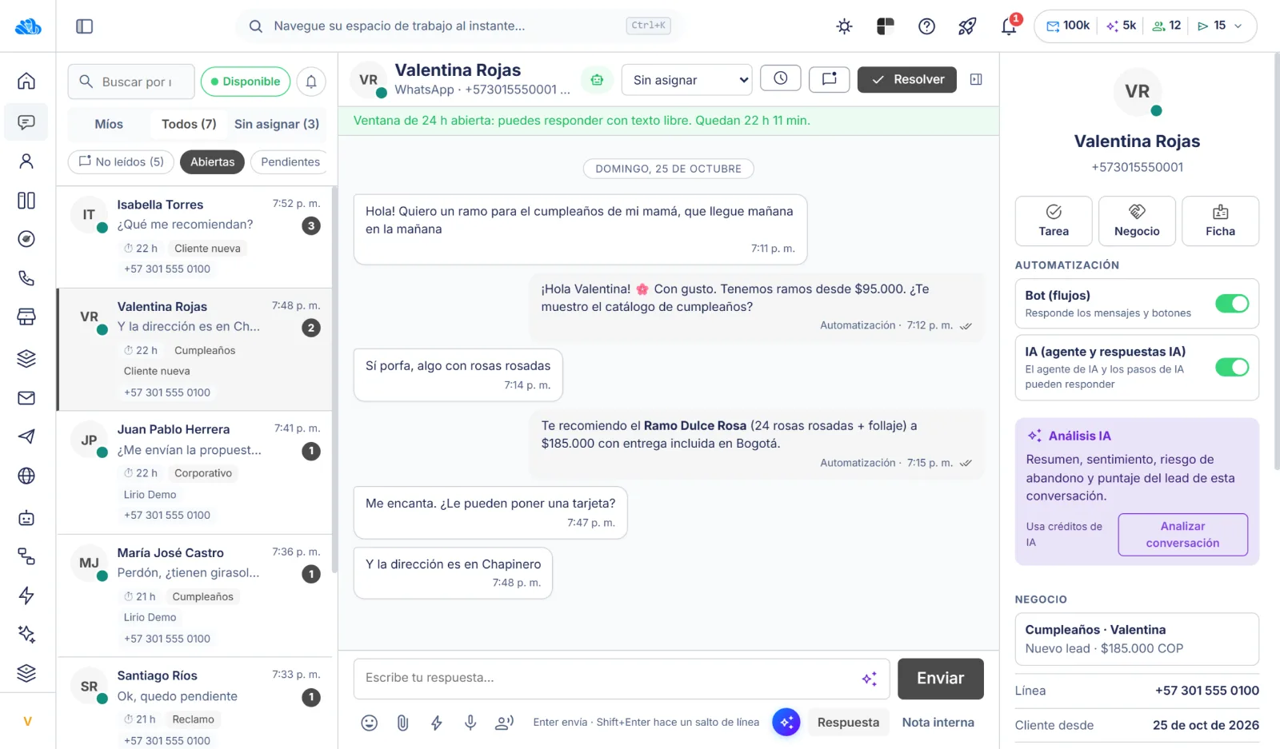1280x749 pixels.
Task: Toggle the IA agent switch
Action: coord(1232,367)
